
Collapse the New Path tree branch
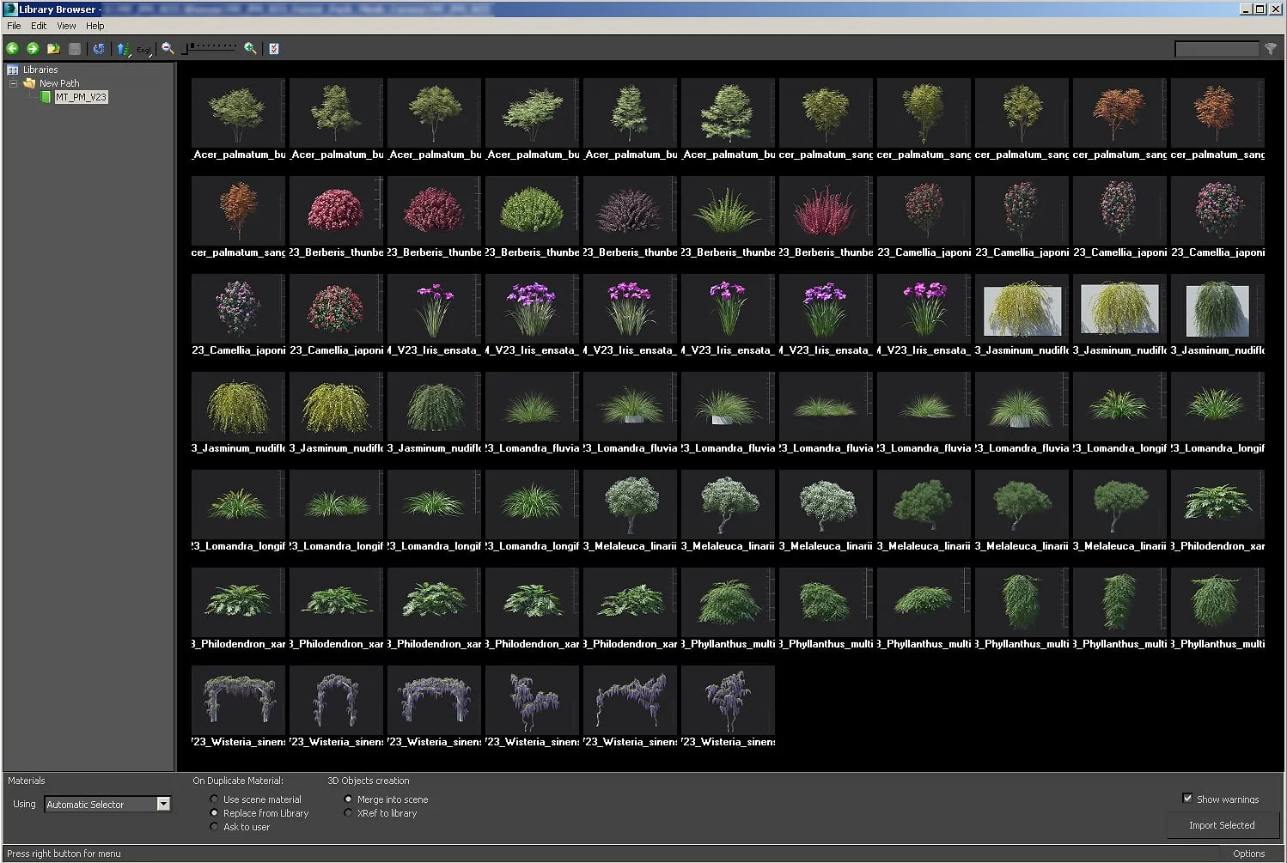pyautogui.click(x=13, y=83)
